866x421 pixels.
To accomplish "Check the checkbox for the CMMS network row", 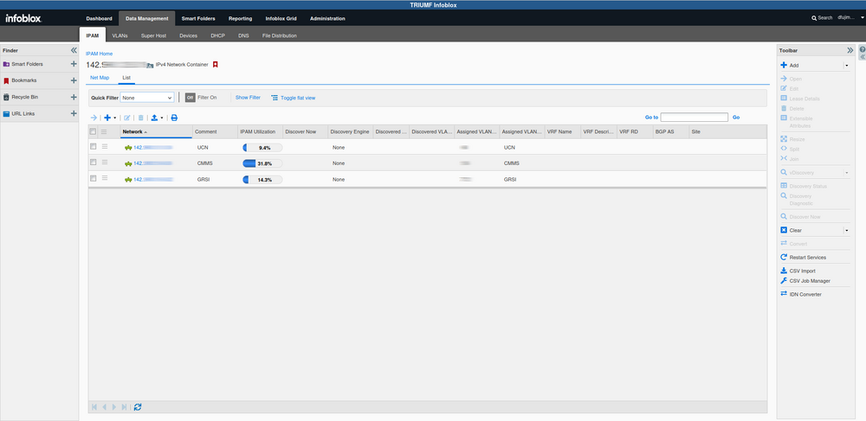I will coord(94,163).
